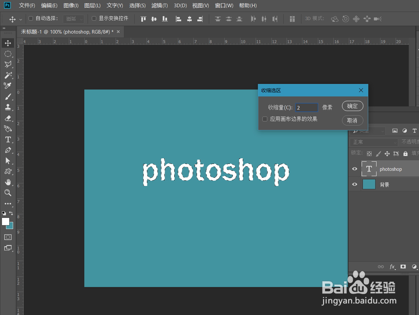This screenshot has height=315, width=419.
Task: Select the Eraser tool
Action: point(8,118)
